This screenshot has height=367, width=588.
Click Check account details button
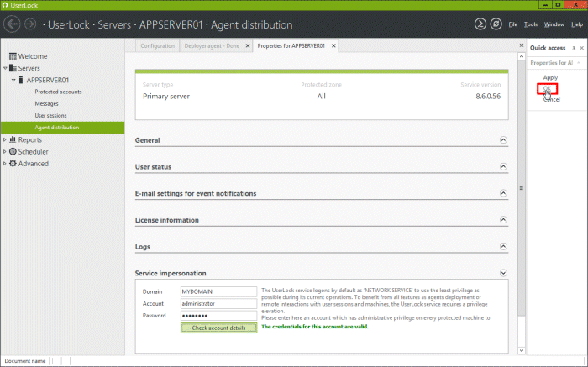pyautogui.click(x=218, y=328)
